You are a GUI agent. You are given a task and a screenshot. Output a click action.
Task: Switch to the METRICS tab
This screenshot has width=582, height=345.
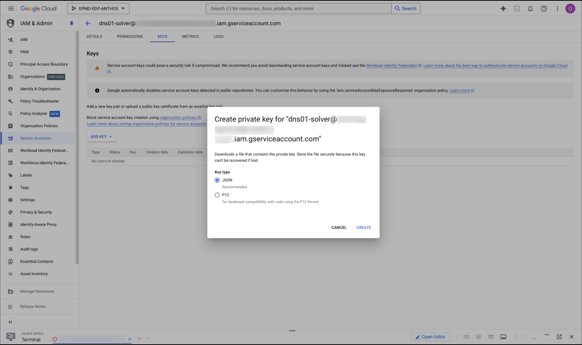(x=190, y=36)
